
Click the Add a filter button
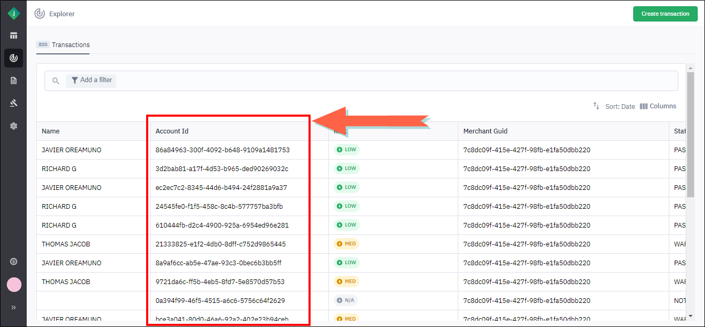click(91, 81)
